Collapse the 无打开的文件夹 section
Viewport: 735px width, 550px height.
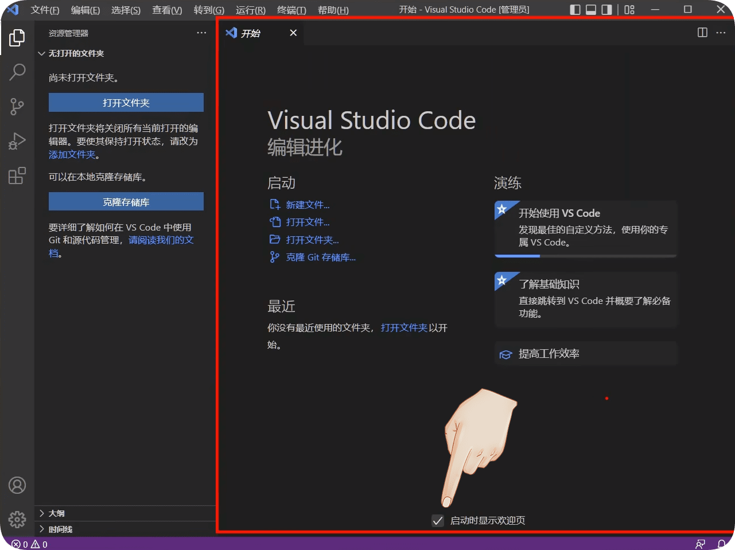[76, 53]
